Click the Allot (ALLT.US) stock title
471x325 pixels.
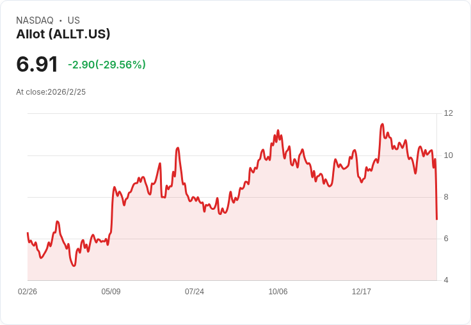(x=63, y=34)
